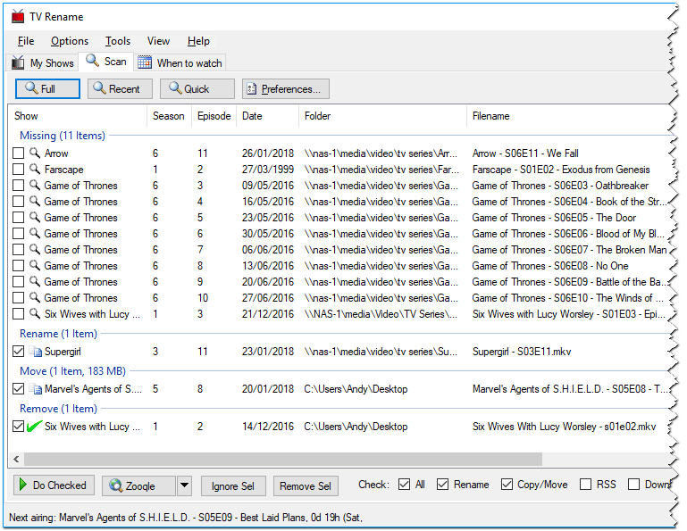Click the TV Rename app icon in title bar
The image size is (687, 531).
[x=18, y=16]
